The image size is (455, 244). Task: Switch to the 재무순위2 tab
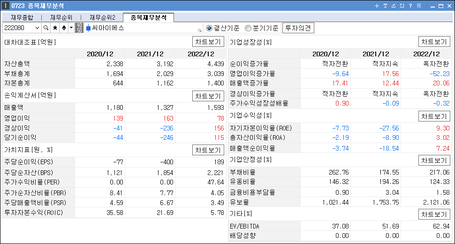coord(102,18)
